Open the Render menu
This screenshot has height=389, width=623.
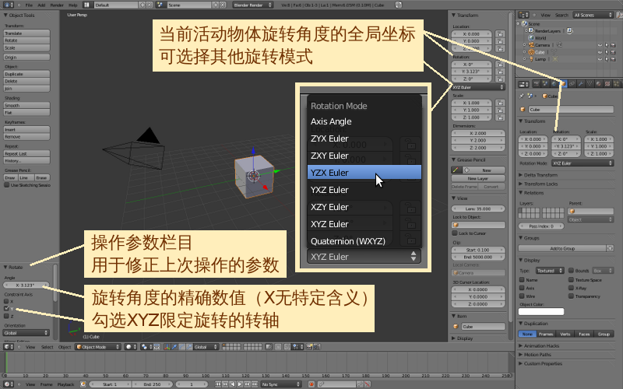(x=57, y=5)
